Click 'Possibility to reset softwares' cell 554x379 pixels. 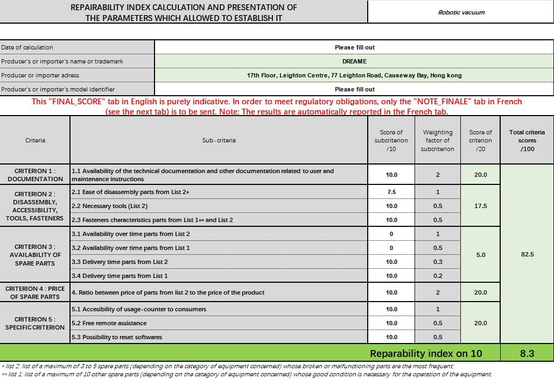(219, 337)
